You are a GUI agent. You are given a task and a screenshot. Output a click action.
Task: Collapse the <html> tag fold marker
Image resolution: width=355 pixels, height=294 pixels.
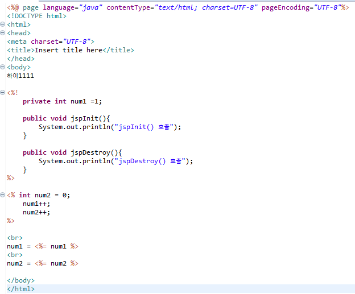[x=2, y=24]
